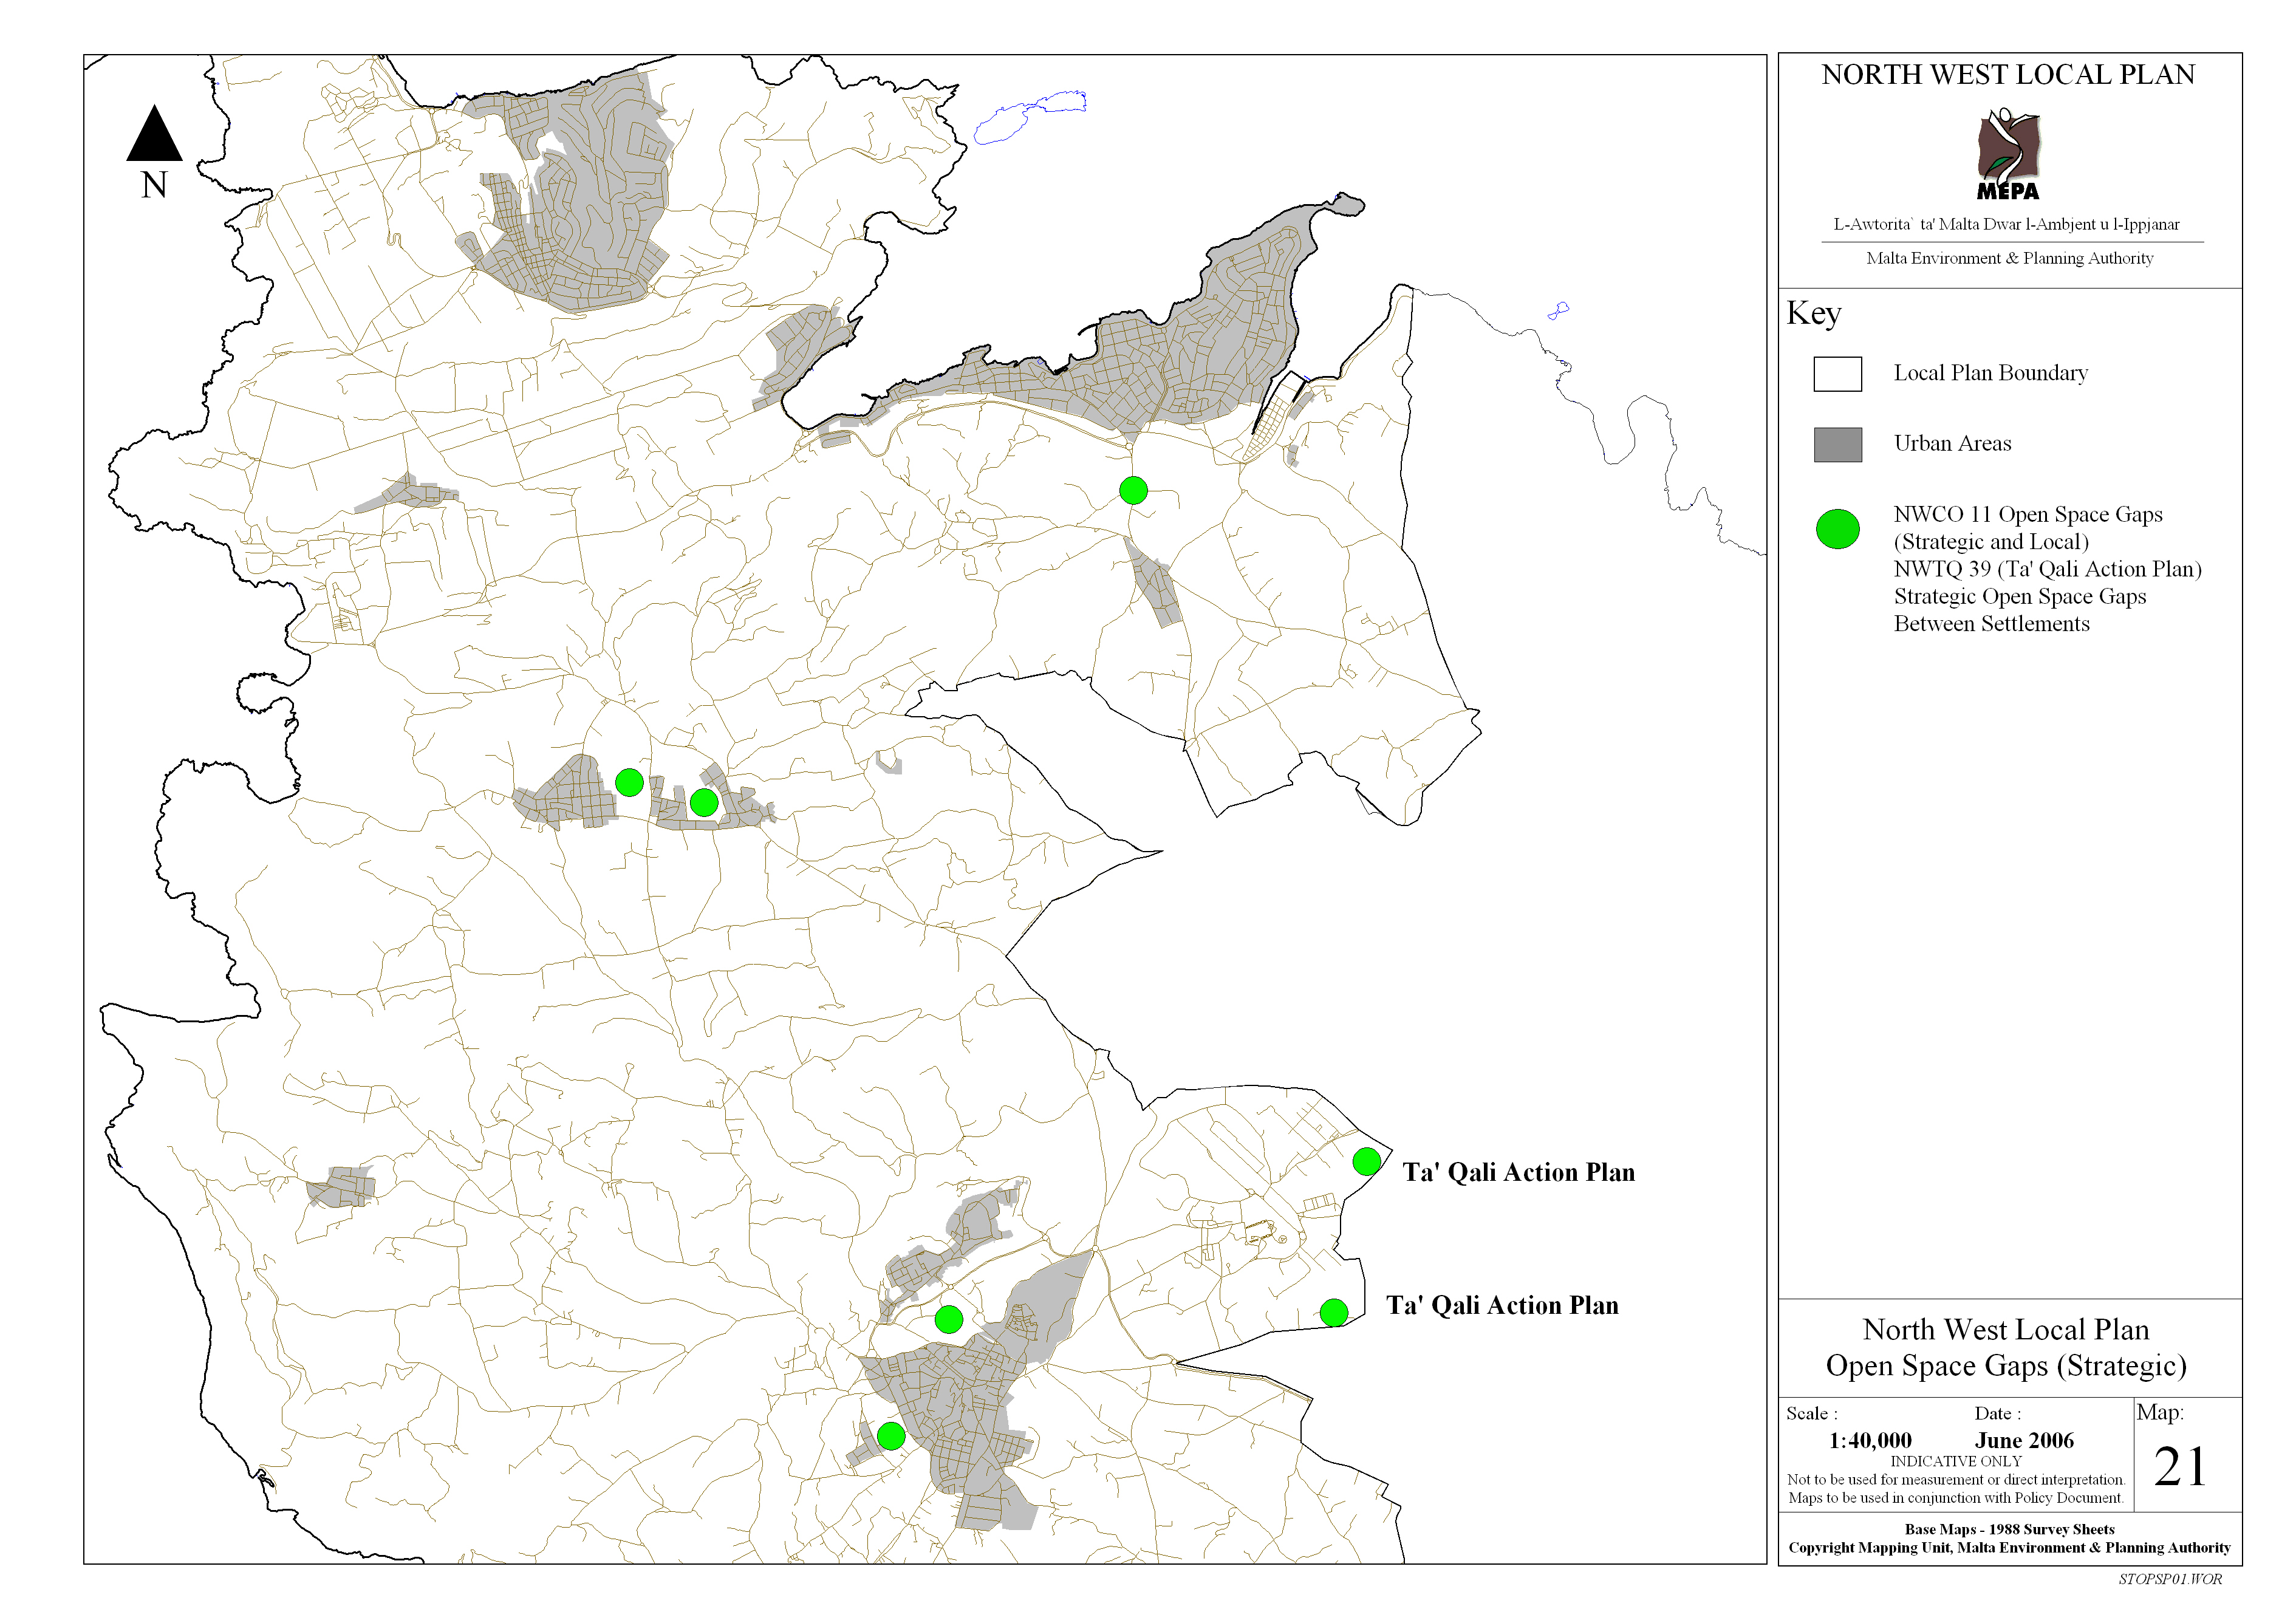Click the MEPA logo
The width and height of the screenshot is (2296, 1623).
(2008, 153)
